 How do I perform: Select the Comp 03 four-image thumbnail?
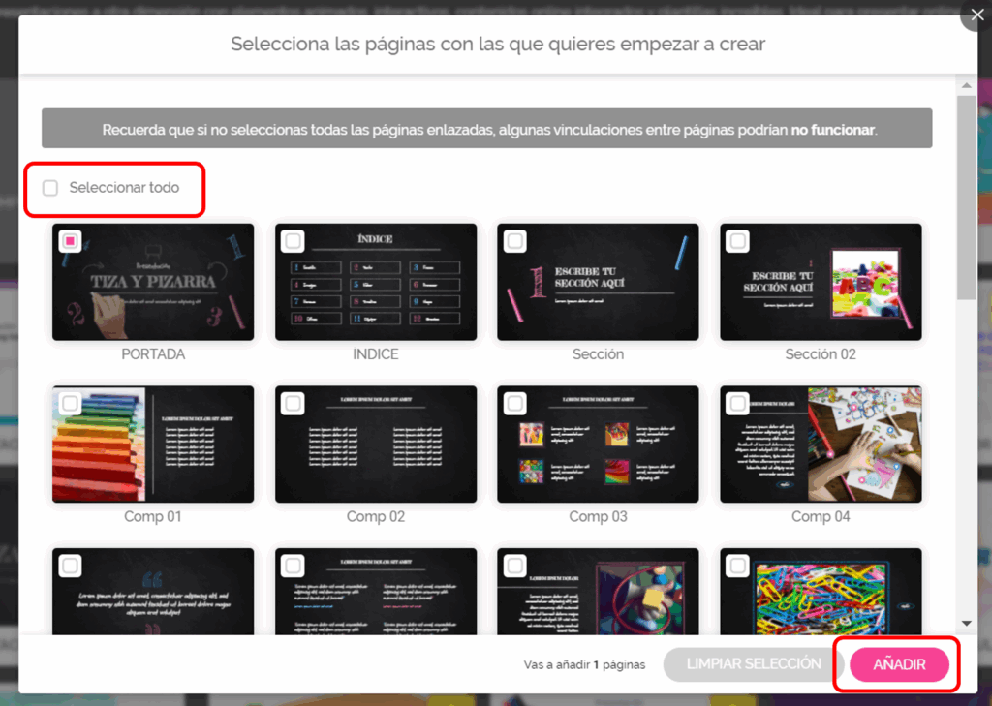click(598, 445)
